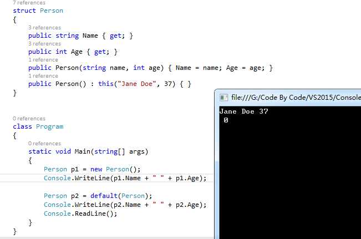Click the 'Name' property identifier
Image resolution: width=361 pixels, height=239 pixels.
pos(90,35)
